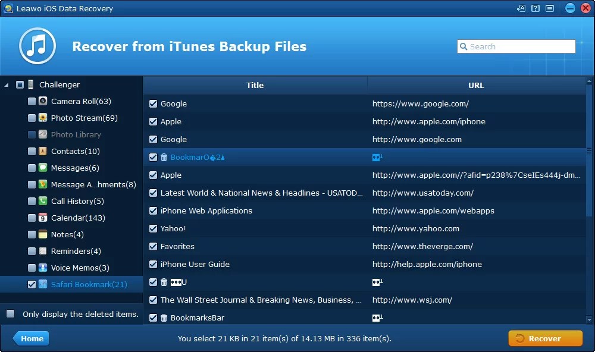Click the Safari Bookmark compass icon

click(x=42, y=284)
